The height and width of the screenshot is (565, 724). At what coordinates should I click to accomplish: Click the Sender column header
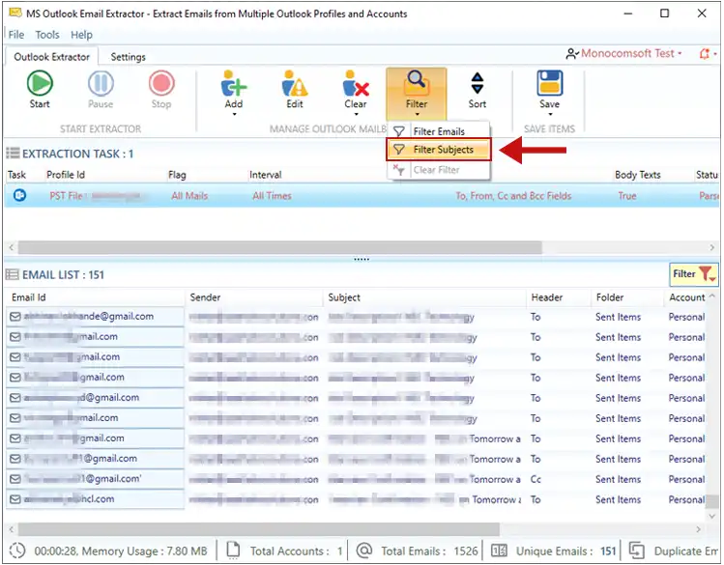[205, 297]
